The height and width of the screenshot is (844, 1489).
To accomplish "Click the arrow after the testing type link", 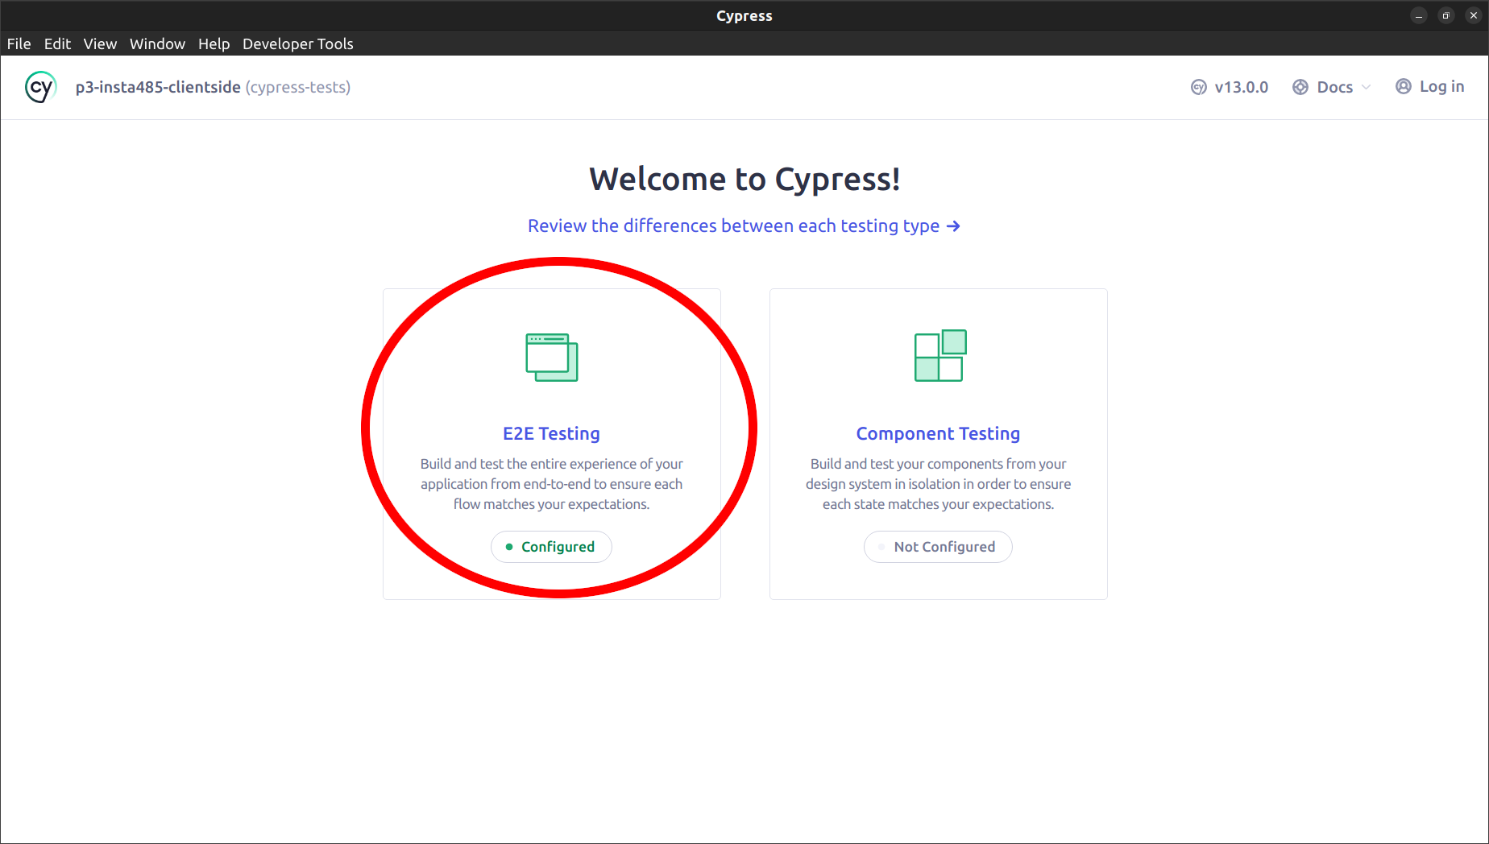I will 953,226.
